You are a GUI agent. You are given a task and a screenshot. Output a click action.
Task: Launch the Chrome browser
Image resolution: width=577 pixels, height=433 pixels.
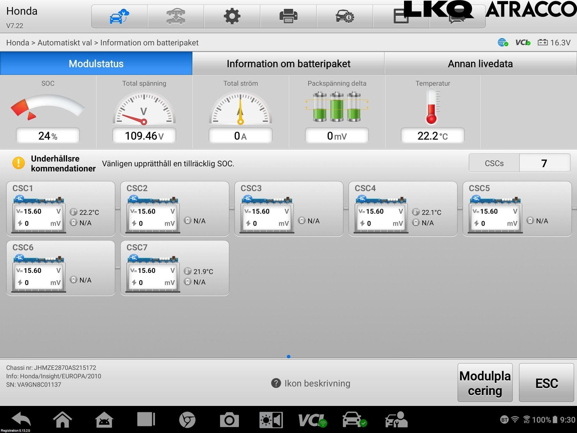[187, 420]
